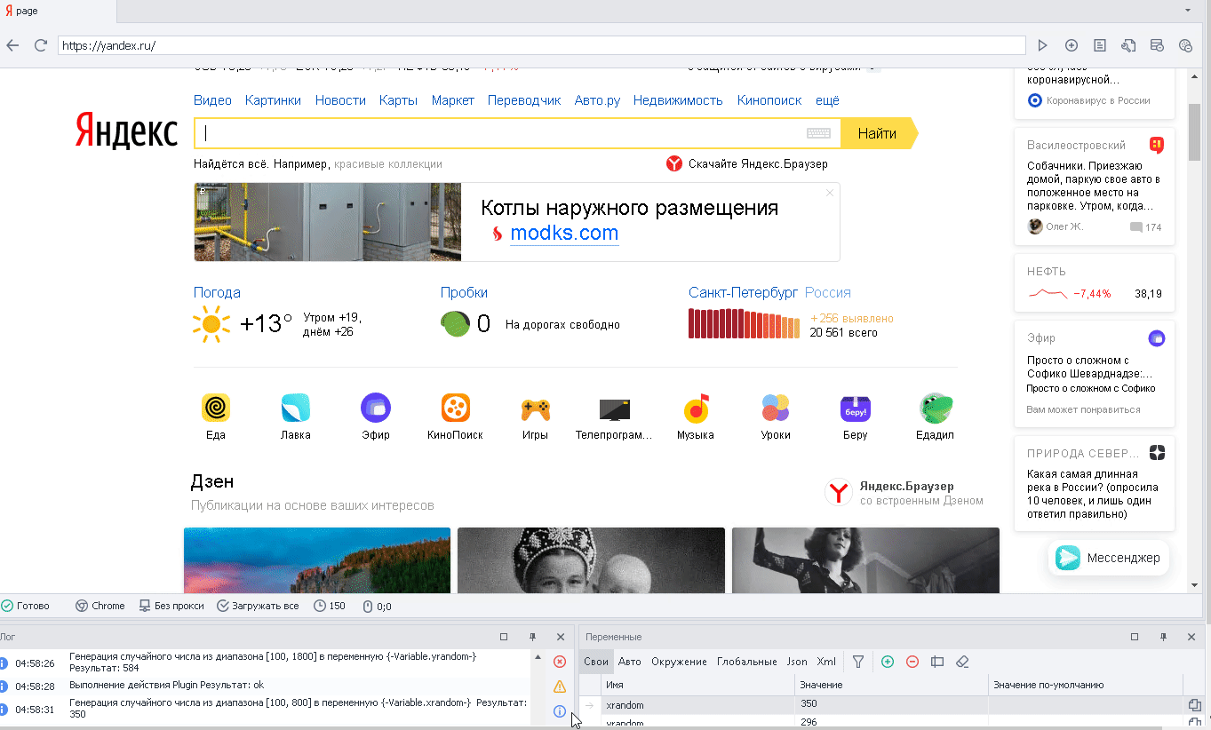Close the modks.com ad banner

click(x=830, y=192)
